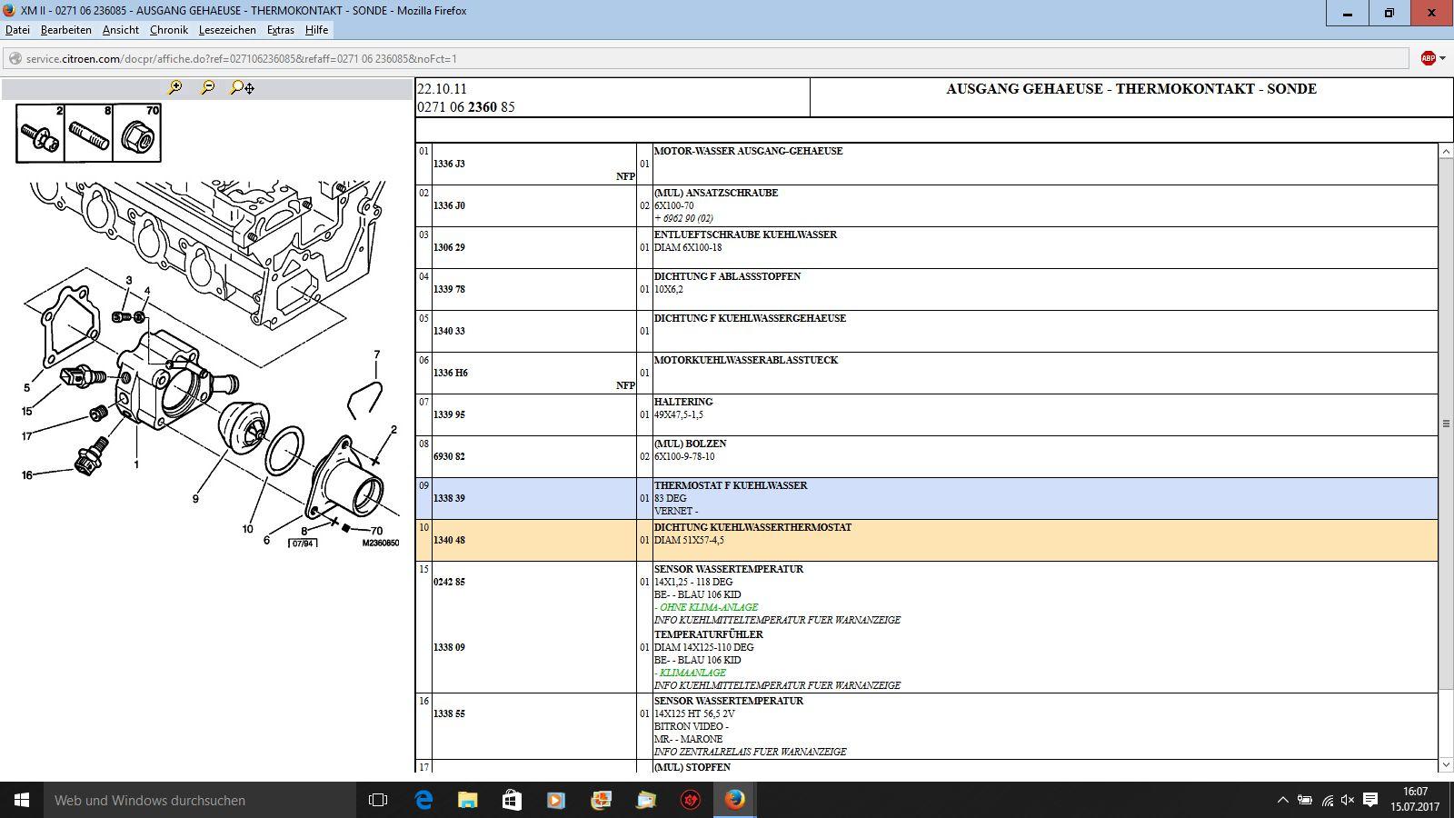Expand the dropdown arrow beside ABP icon
The height and width of the screenshot is (818, 1454).
pyautogui.click(x=1442, y=58)
